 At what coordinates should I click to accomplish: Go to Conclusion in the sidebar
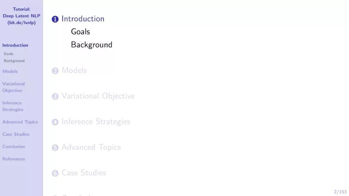coord(14,147)
